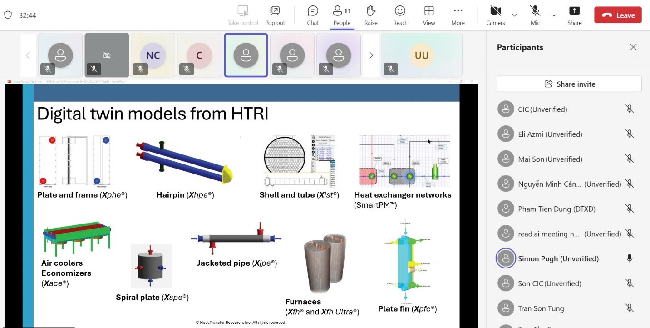The width and height of the screenshot is (650, 328).
Task: Click the Jacketed pipe model image
Action: (x=236, y=238)
